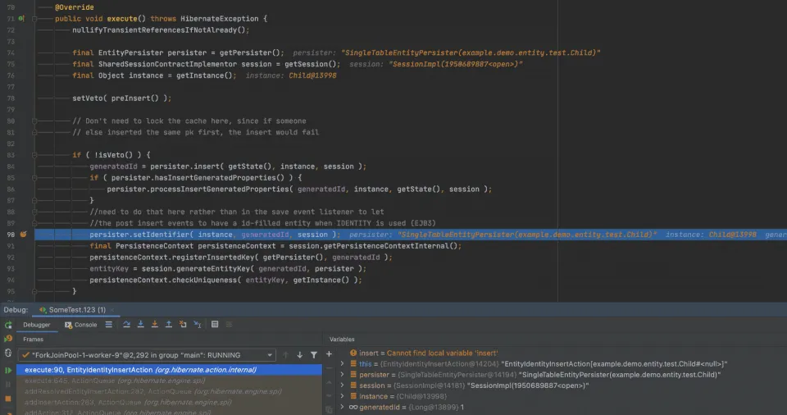Screen dimensions: 787x415
Task: Switch to the Console tab
Action: point(81,325)
